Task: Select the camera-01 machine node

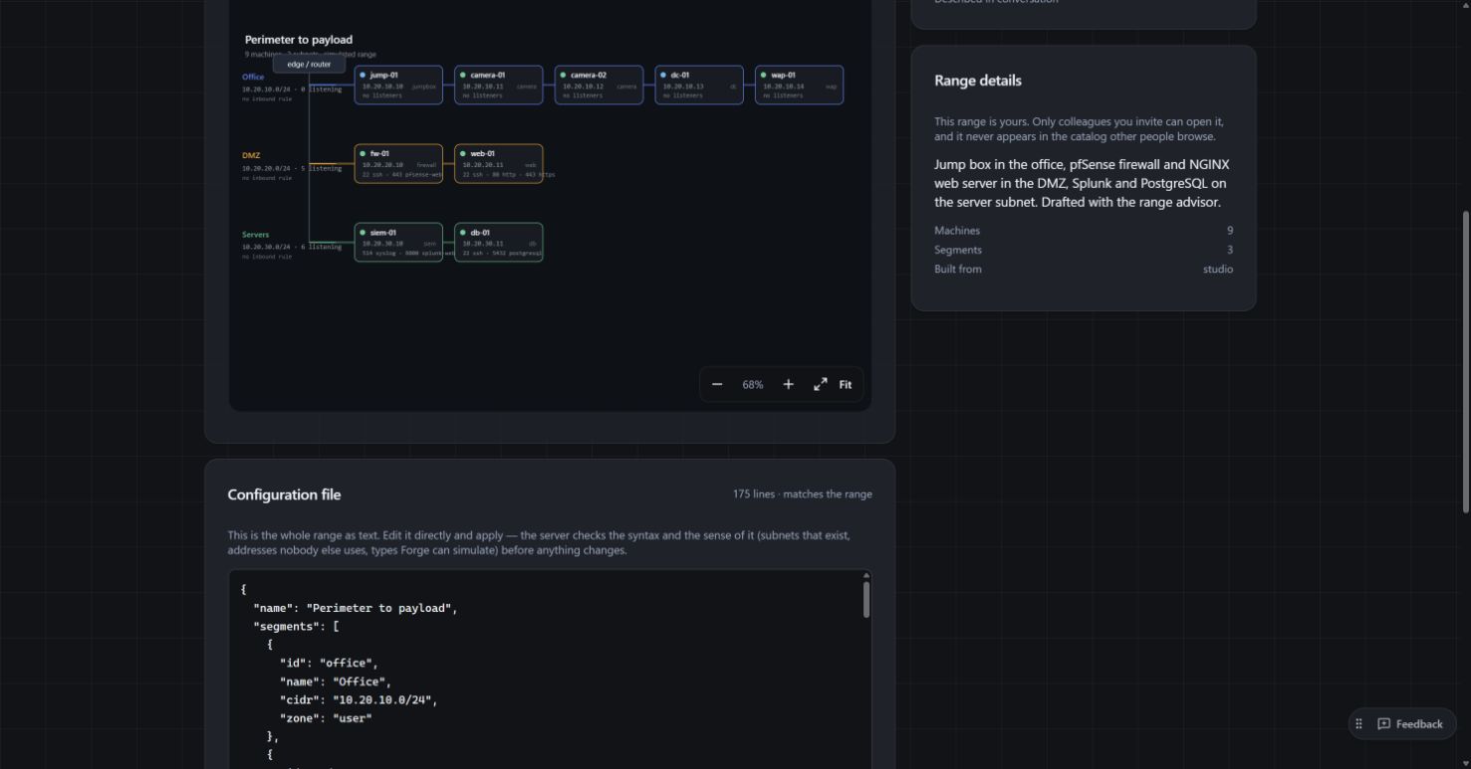Action: click(x=499, y=86)
